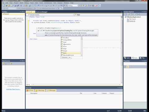Click the Save All toolbar icon
The height and width of the screenshot is (112, 149).
[18, 6]
